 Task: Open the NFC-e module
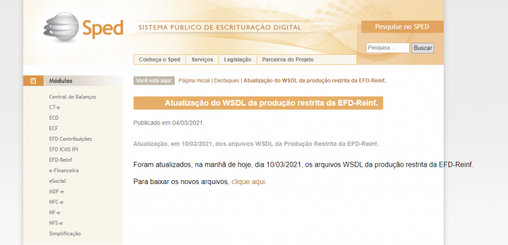(56, 202)
